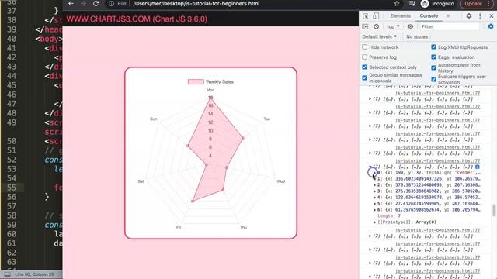The width and height of the screenshot is (497, 279).
Task: Uncheck Autocomplete from history
Action: (x=433, y=67)
